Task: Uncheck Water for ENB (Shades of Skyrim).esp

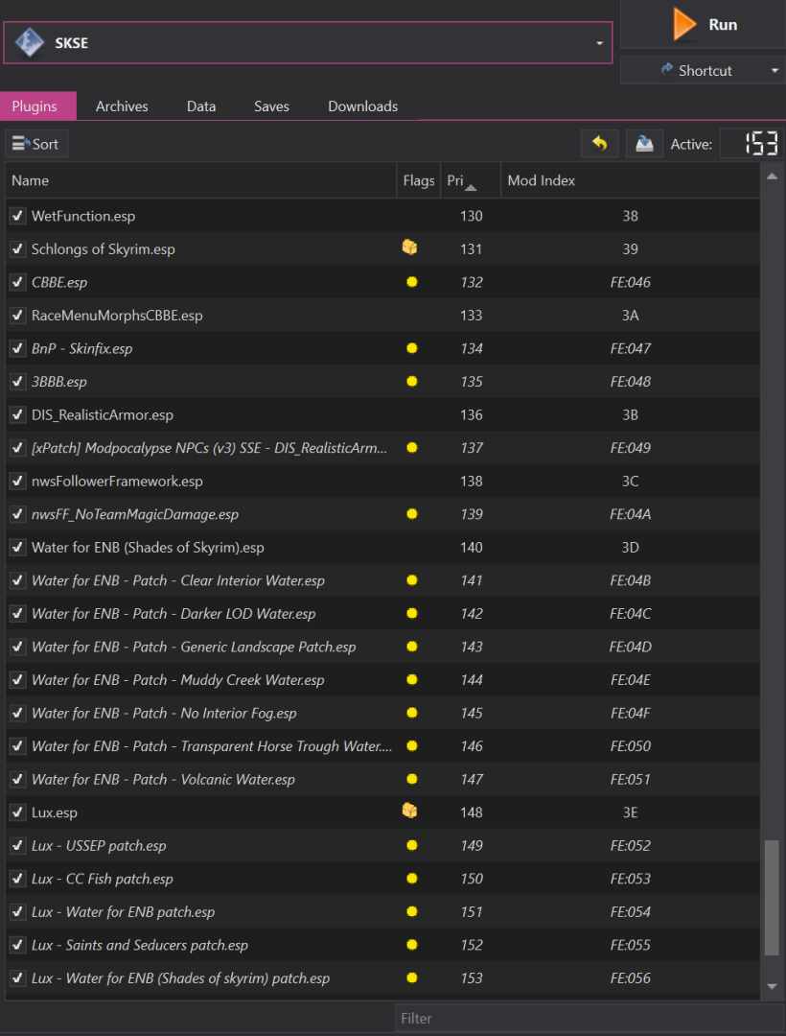Action: pyautogui.click(x=18, y=547)
